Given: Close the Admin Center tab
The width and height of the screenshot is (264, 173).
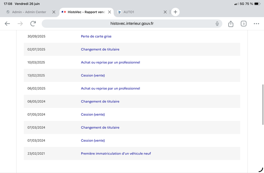Looking at the screenshot, I should click(x=54, y=12).
